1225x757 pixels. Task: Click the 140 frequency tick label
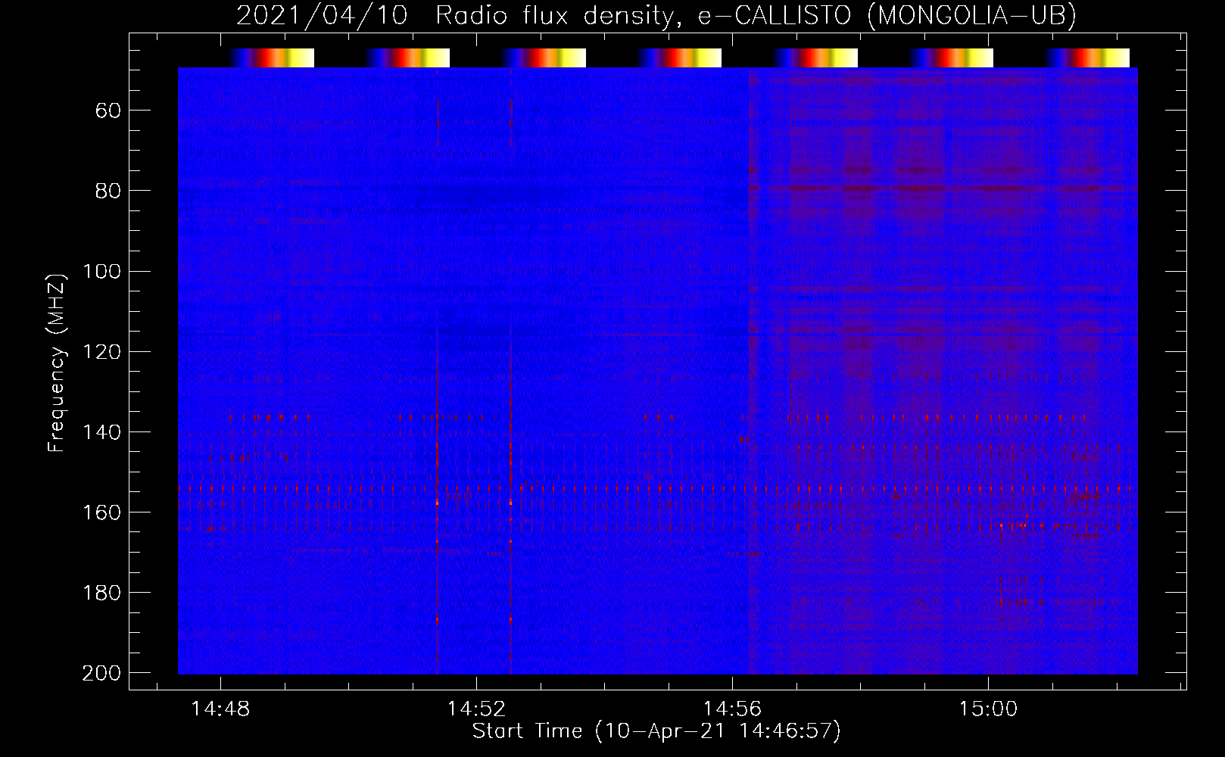(102, 432)
